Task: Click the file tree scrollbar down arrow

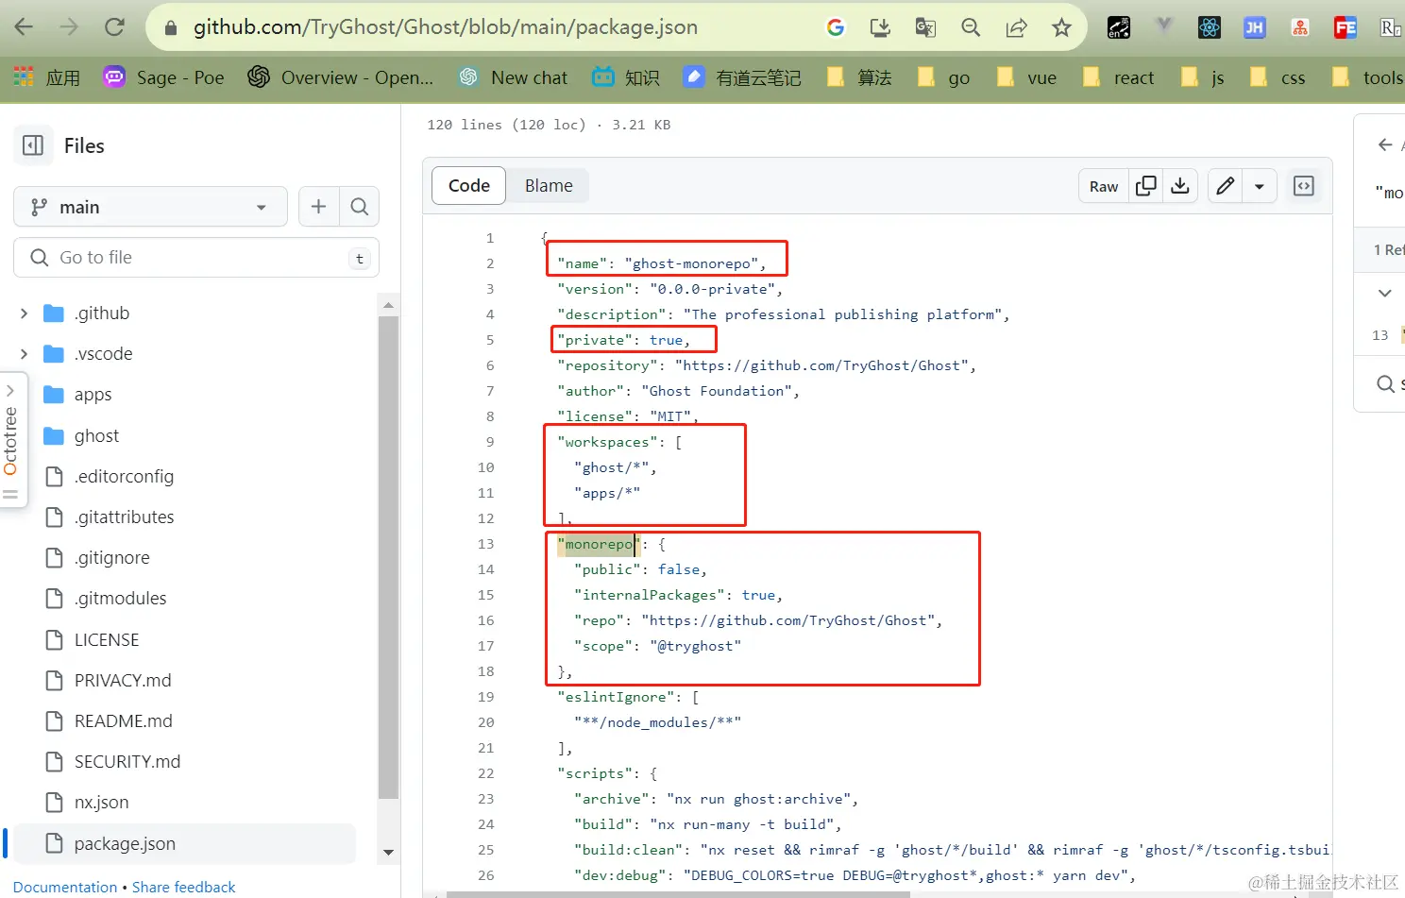Action: [x=388, y=852]
